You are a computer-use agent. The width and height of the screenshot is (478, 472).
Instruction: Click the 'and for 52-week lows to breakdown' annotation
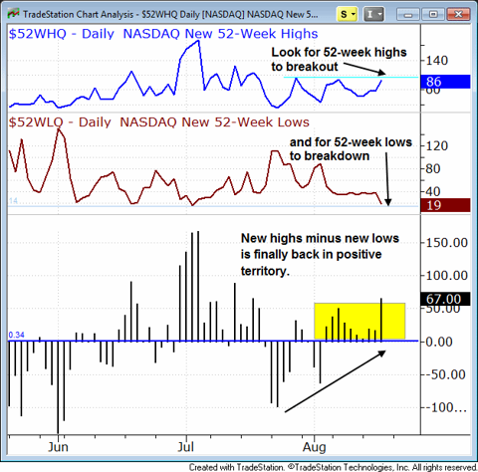point(351,149)
